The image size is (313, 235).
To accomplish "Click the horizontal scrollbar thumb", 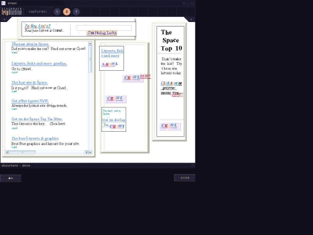I will coord(22,152).
